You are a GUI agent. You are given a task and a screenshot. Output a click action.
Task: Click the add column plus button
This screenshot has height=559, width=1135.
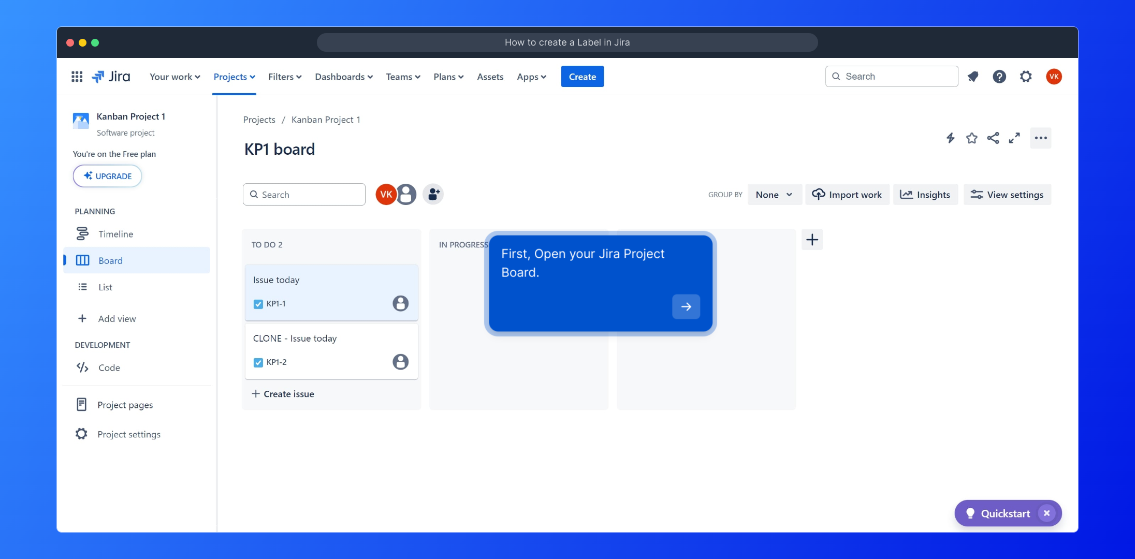[812, 240]
